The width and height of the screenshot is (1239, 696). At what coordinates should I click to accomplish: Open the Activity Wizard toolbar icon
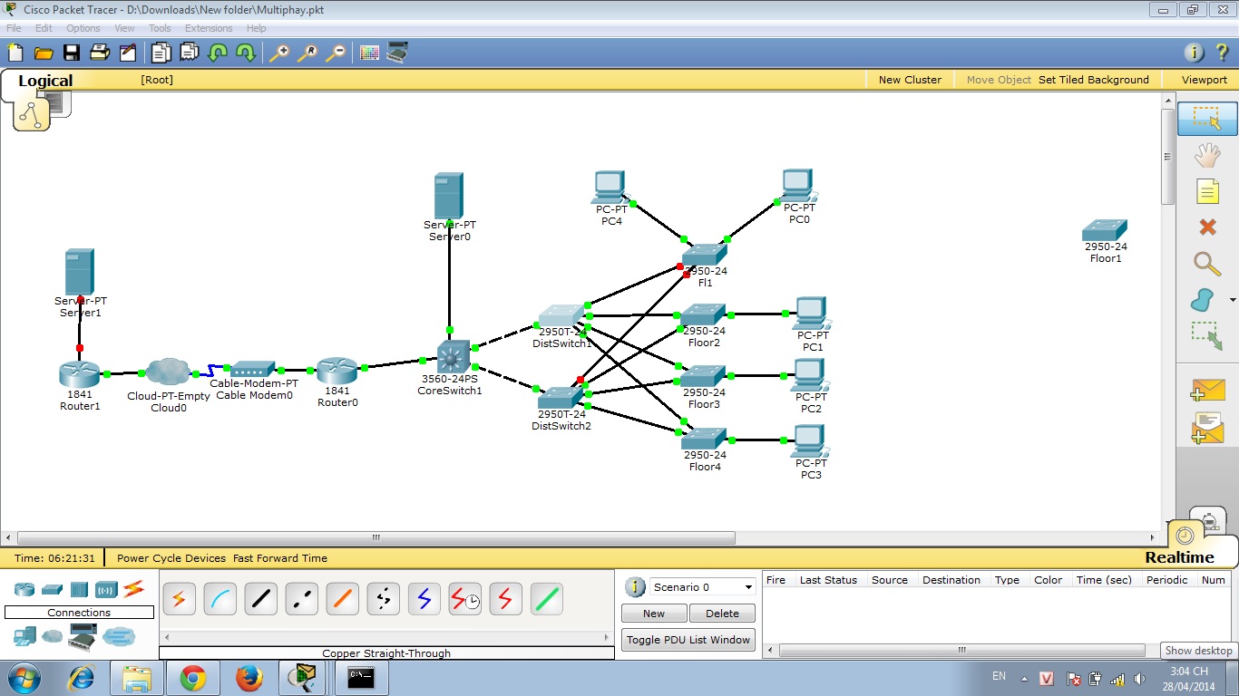coord(127,53)
